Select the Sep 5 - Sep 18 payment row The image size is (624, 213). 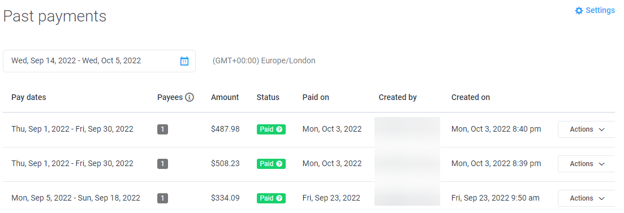coord(309,198)
